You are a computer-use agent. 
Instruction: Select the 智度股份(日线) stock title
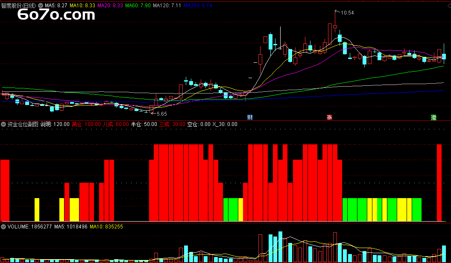pyautogui.click(x=19, y=6)
